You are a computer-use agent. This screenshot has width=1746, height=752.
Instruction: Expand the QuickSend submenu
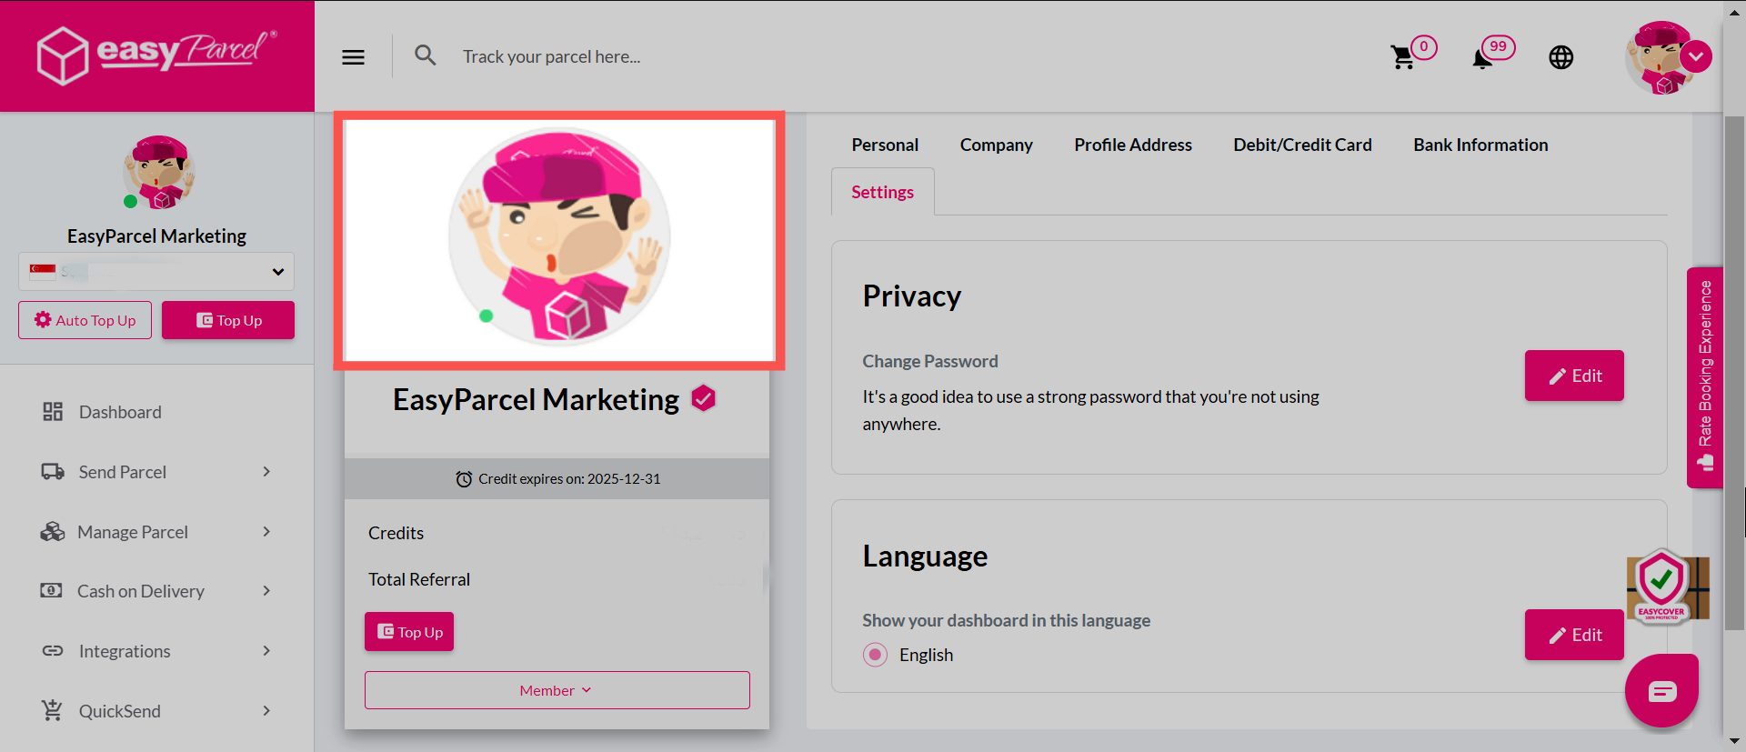(x=266, y=711)
